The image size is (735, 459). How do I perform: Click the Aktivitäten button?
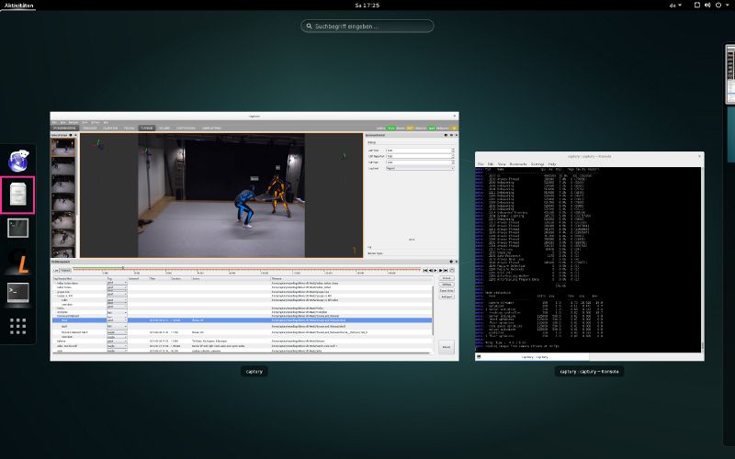pos(18,6)
